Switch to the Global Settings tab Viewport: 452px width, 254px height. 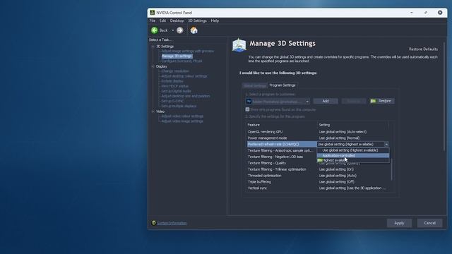[254, 85]
